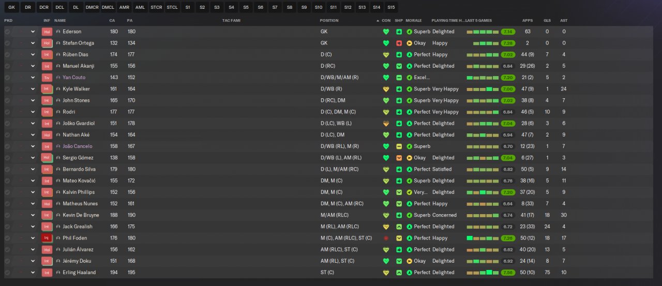
Task: Click Erling Haaland's sharpness up-arrow icon
Action: (399, 273)
